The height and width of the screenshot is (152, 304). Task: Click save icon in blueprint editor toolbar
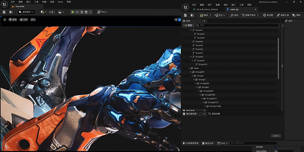(x=185, y=15)
